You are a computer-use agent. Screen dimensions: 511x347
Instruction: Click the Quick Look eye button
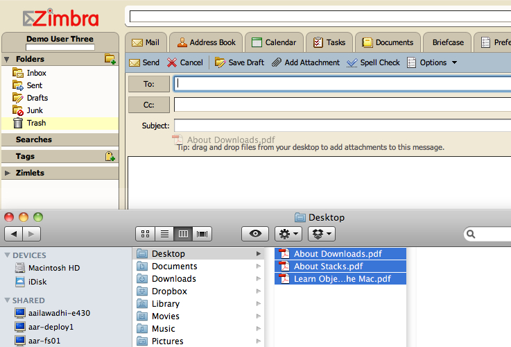pyautogui.click(x=255, y=234)
